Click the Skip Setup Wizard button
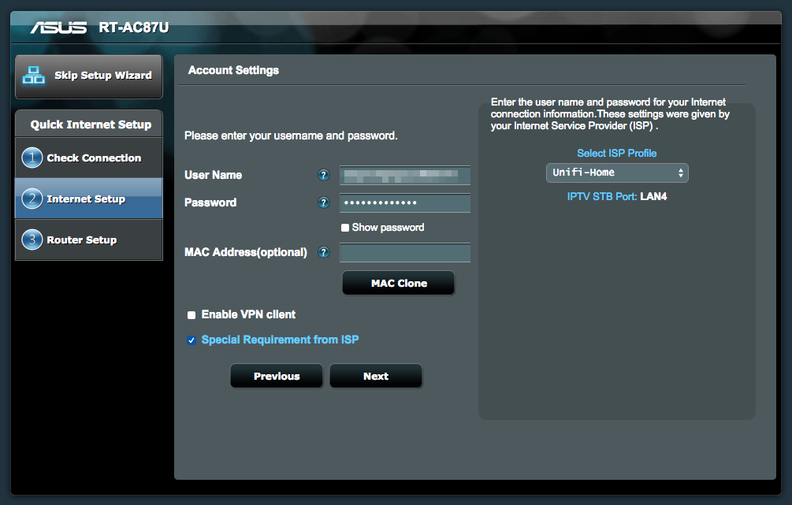792x505 pixels. click(x=89, y=76)
